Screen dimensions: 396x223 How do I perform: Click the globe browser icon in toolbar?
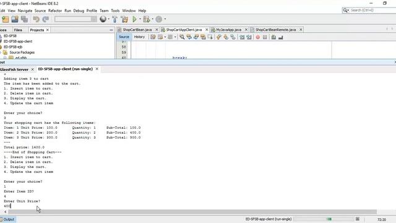click(x=103, y=19)
